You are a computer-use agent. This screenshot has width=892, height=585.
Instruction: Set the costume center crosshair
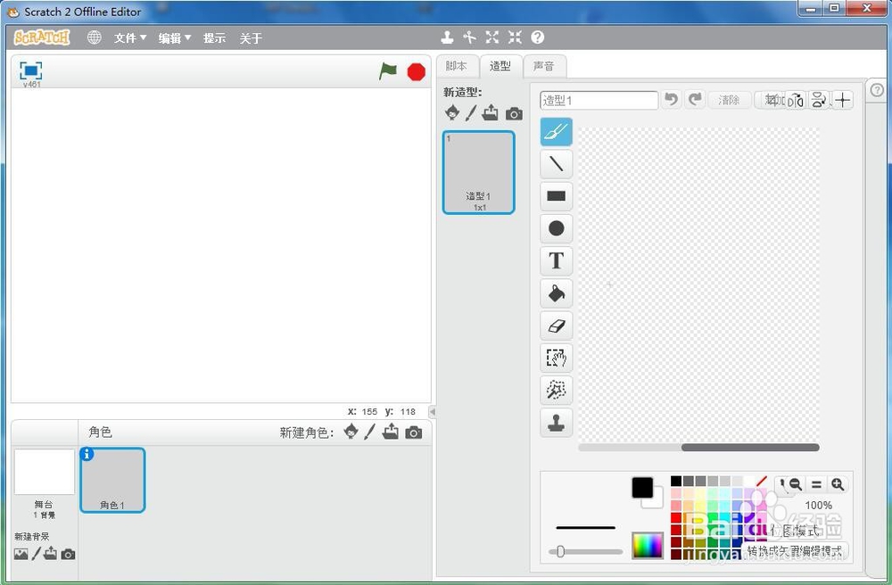843,101
